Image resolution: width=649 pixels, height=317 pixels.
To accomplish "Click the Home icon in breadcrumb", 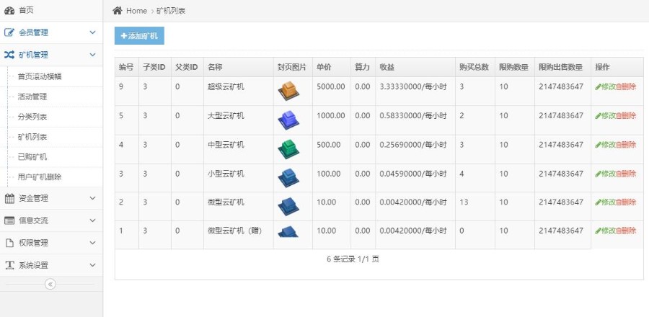I will [x=118, y=11].
